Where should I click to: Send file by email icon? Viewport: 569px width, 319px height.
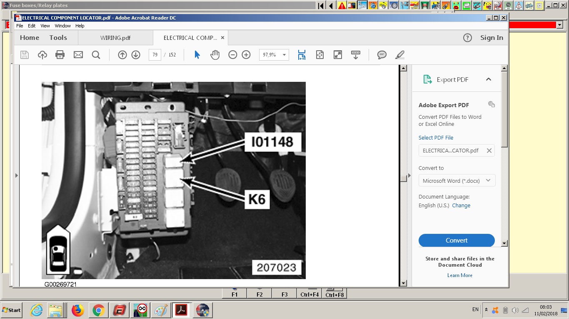click(x=78, y=55)
